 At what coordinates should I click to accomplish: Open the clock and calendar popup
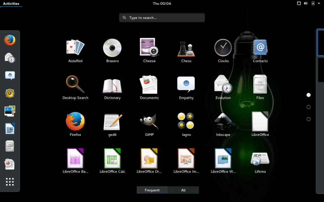162,3
